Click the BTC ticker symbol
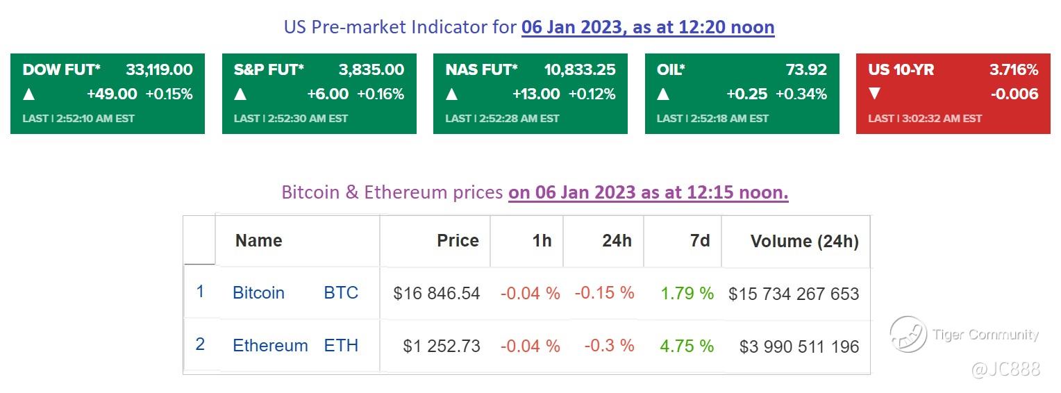Image resolution: width=1061 pixels, height=393 pixels. 341,293
